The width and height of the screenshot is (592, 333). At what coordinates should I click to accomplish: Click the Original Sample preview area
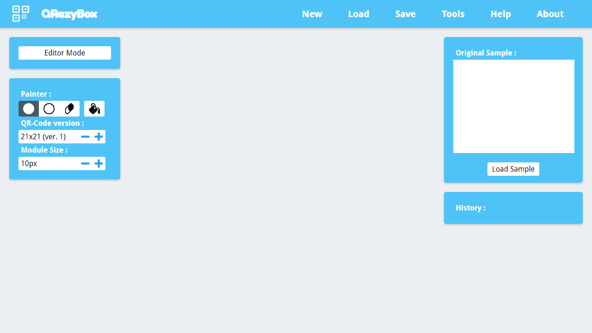tap(514, 106)
